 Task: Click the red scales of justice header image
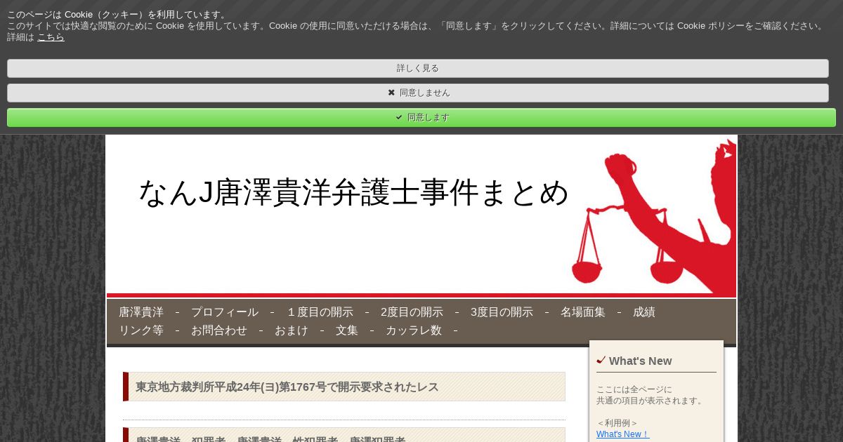coord(653,216)
